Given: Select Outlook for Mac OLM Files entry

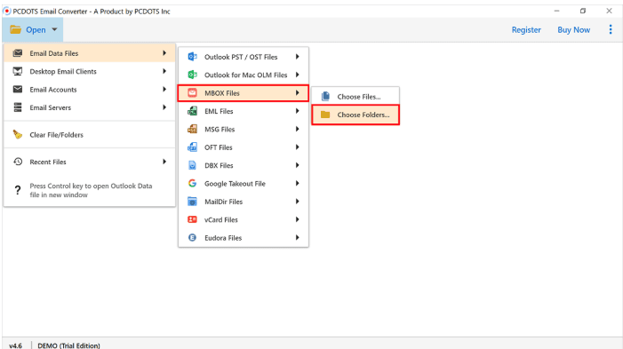Looking at the screenshot, I should 244,75.
